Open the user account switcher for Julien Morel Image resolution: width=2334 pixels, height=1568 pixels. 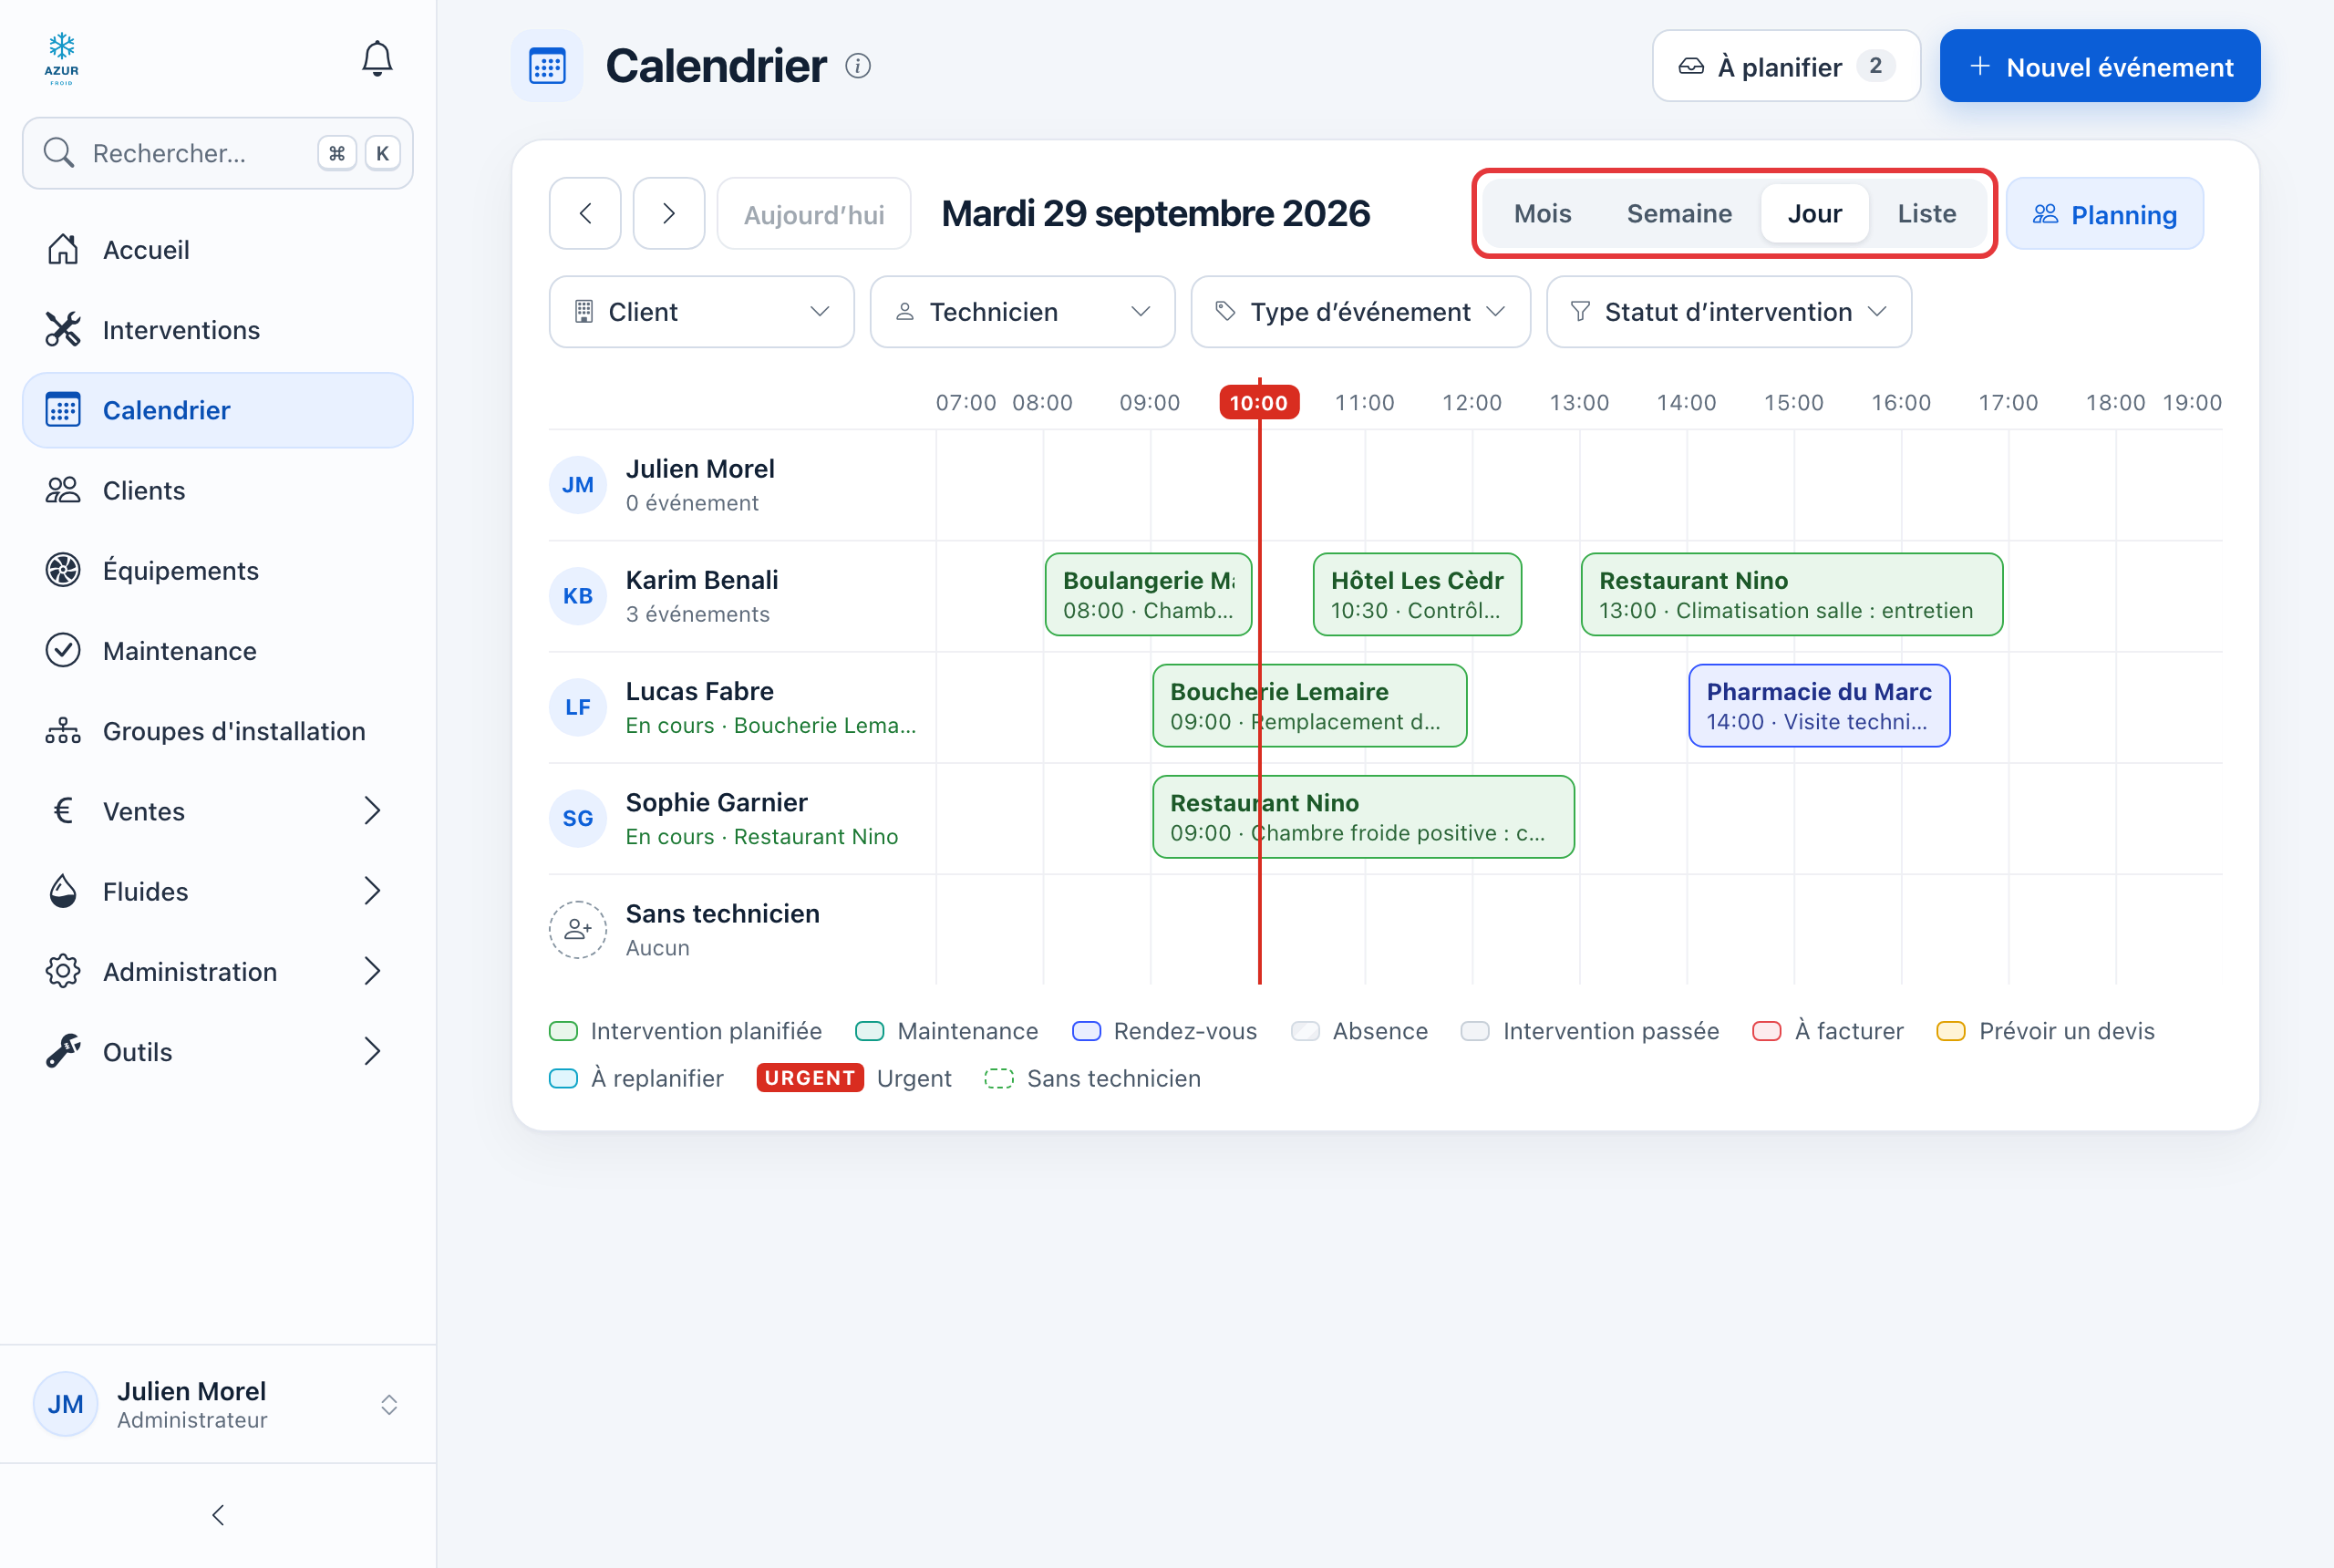[218, 1404]
